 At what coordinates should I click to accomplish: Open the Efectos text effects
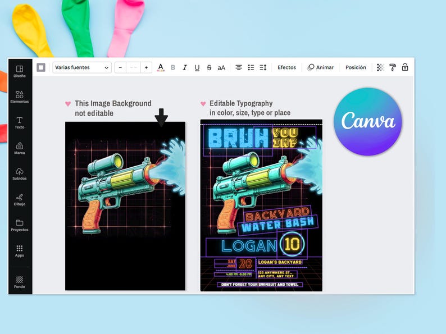tap(286, 67)
